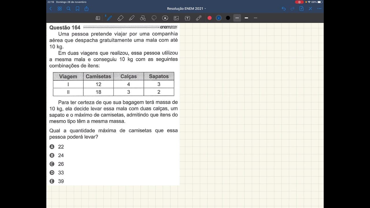Select the Eraser tool
This screenshot has height=208, width=370.
tap(121, 18)
